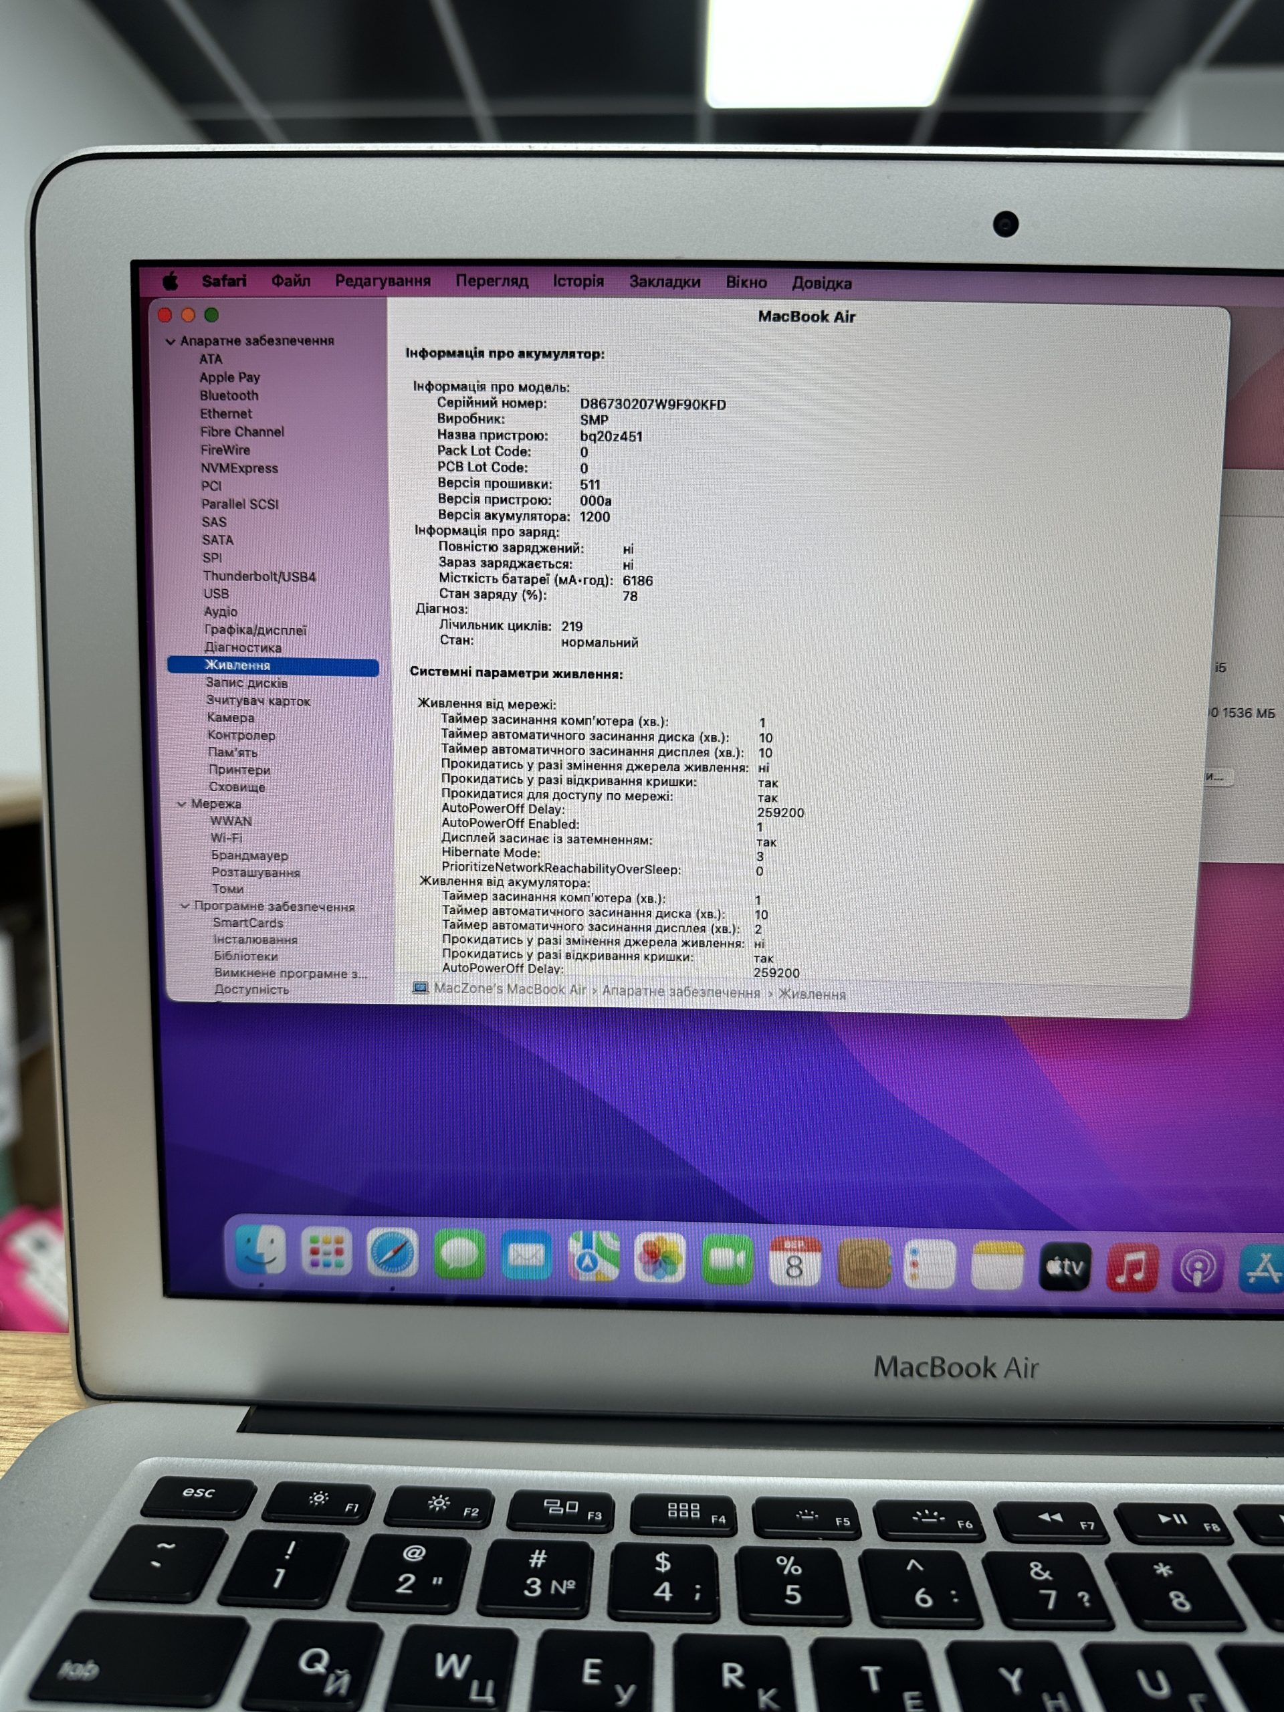The image size is (1284, 1712).
Task: Select Інсталювання in the sidebar
Action: [x=255, y=940]
